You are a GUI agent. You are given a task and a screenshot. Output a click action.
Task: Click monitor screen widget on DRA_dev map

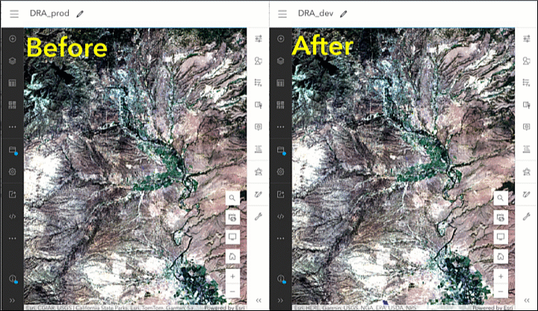click(501, 237)
